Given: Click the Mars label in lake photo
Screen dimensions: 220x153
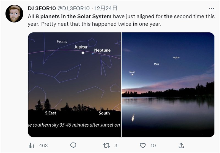Looking at the screenshot, I should 156,64.
